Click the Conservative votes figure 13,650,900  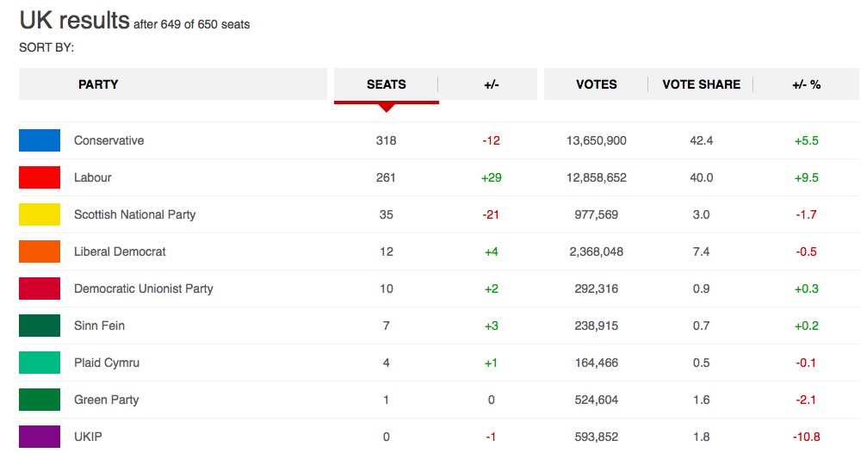click(x=596, y=140)
